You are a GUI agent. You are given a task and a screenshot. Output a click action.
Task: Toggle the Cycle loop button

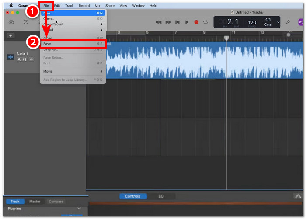[x=205, y=22]
